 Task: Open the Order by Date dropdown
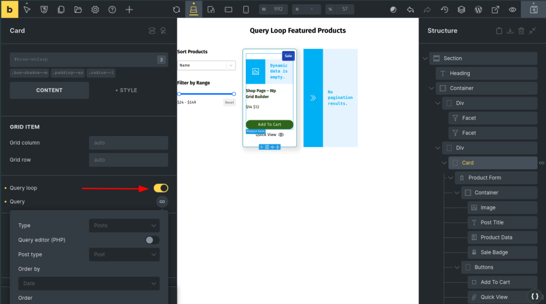(89, 284)
